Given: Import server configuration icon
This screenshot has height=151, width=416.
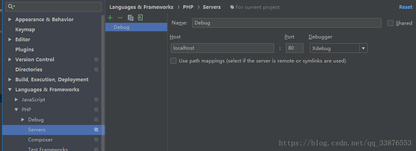Looking at the screenshot, I should pos(140,18).
